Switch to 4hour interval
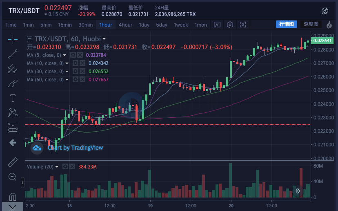338x211 pixels. point(125,25)
